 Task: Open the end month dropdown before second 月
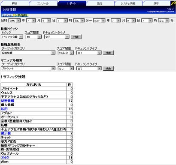point(116,21)
